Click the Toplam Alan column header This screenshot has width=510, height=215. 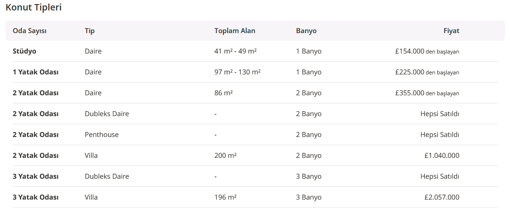coord(235,31)
